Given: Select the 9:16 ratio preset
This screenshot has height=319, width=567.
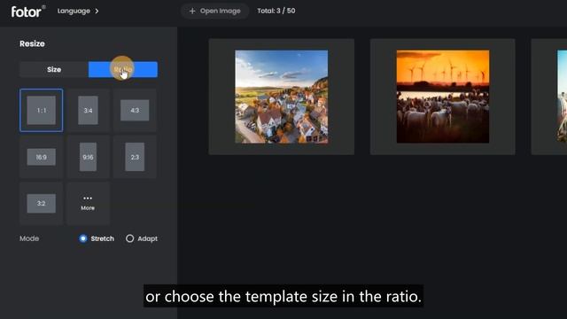Looking at the screenshot, I should (x=88, y=157).
